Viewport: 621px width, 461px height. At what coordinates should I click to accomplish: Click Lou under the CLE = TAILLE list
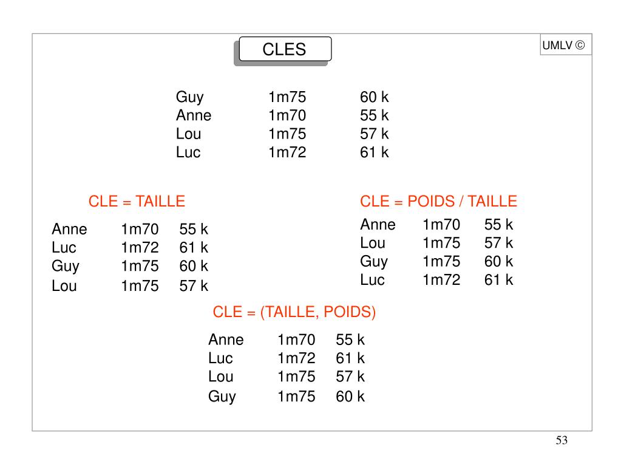[64, 286]
